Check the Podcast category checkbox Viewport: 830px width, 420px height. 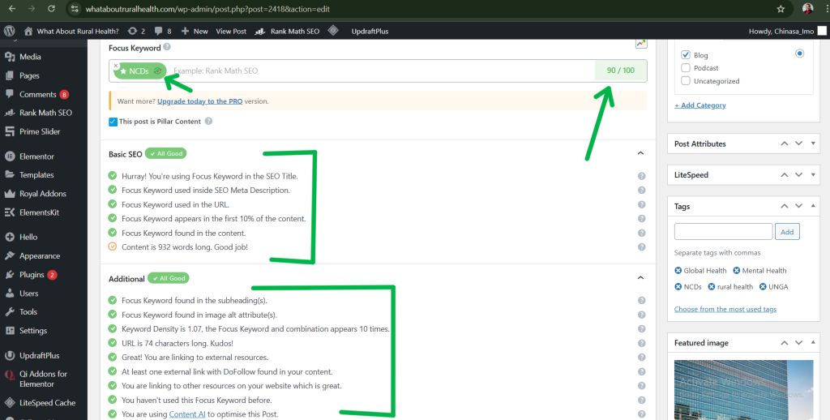686,68
